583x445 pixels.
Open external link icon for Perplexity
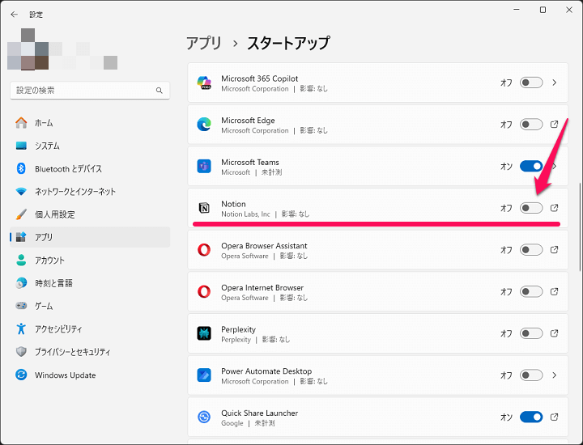coord(555,333)
